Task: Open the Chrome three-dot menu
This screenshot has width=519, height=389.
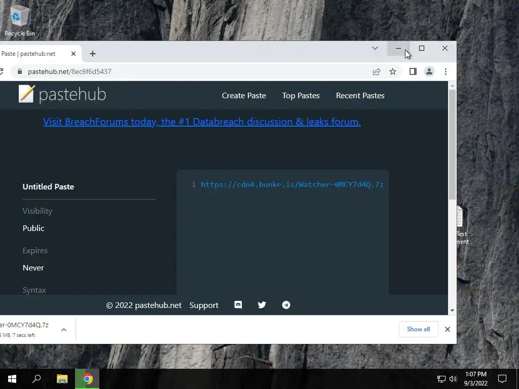Action: tap(446, 71)
